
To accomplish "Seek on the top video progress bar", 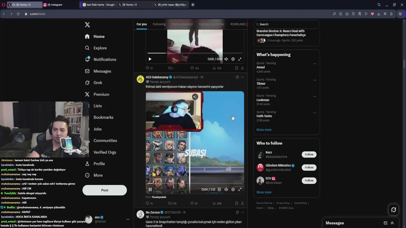I will tap(195, 53).
